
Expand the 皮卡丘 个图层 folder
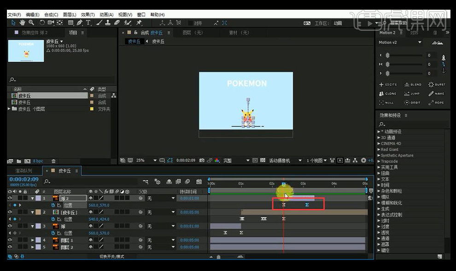coord(9,109)
